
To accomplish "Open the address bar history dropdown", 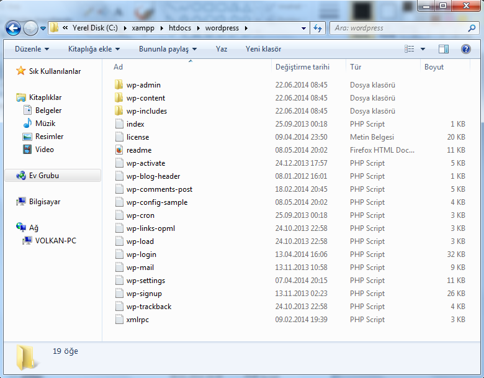I will click(303, 29).
